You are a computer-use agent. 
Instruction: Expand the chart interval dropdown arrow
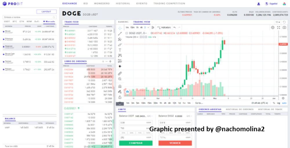[x=148, y=27]
